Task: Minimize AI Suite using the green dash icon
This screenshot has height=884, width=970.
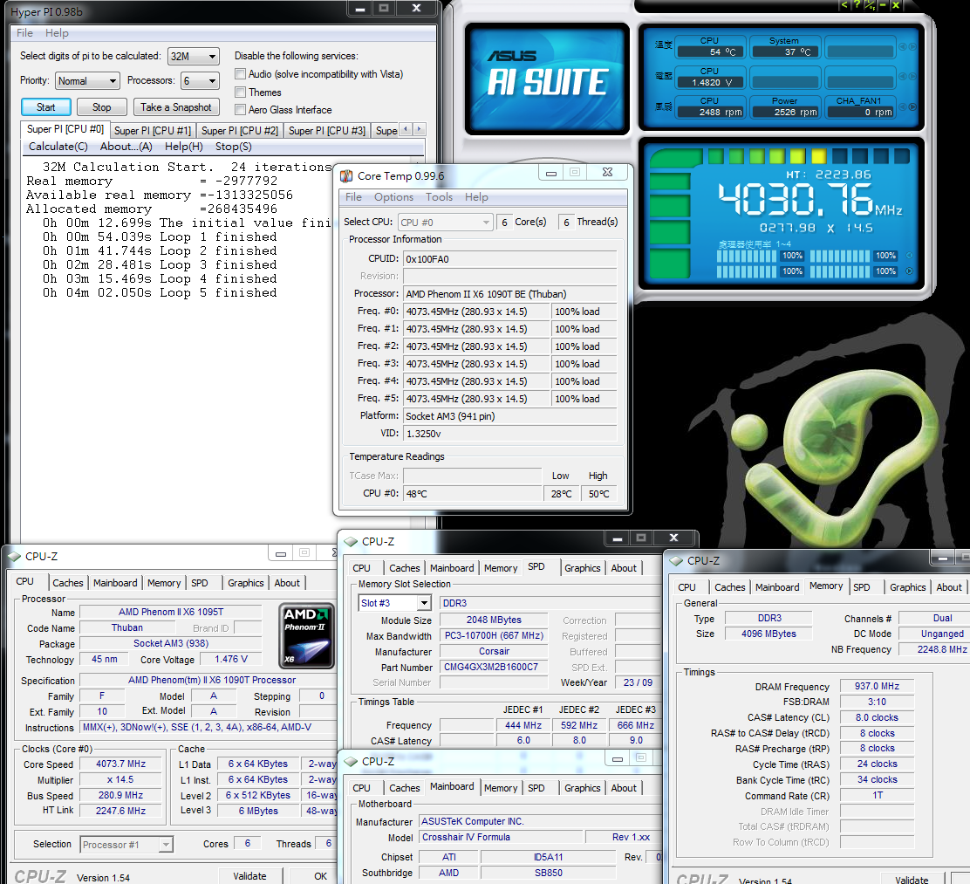Action: [883, 5]
